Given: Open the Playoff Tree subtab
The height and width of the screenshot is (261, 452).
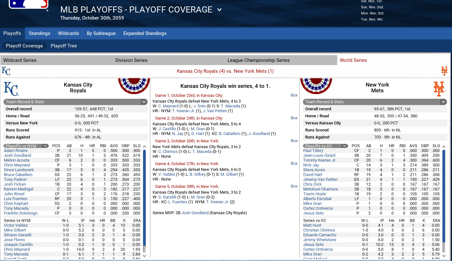Looking at the screenshot, I should pyautogui.click(x=64, y=46).
